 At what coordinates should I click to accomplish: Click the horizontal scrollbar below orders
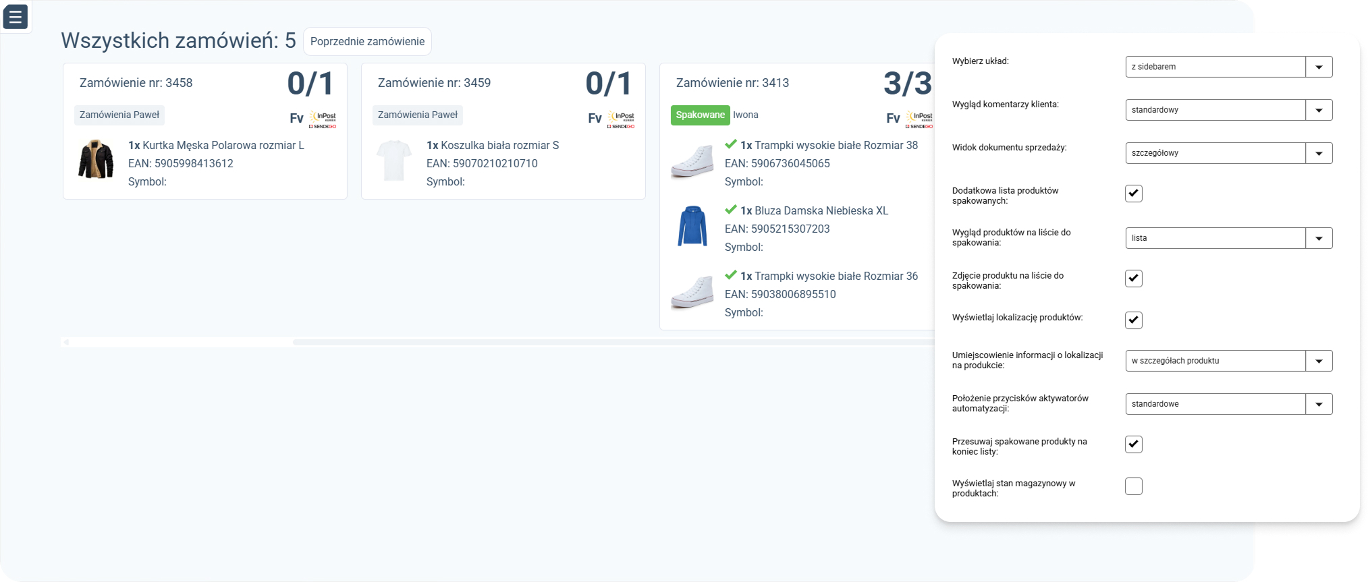click(497, 343)
